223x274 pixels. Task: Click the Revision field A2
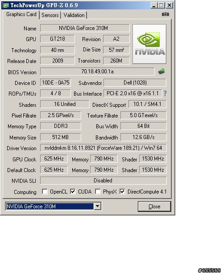pos(116,39)
